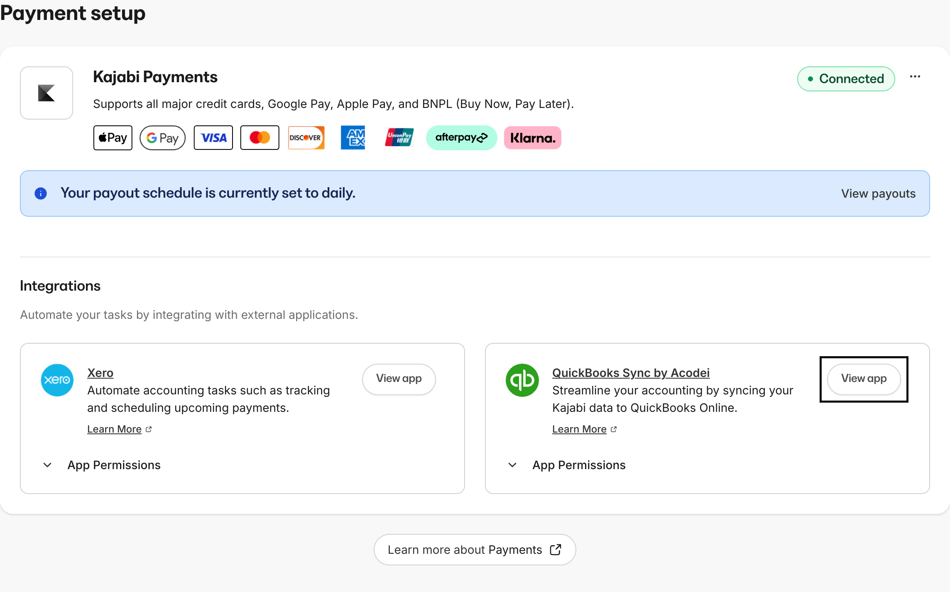Click View app button for QuickBooks
950x592 pixels.
864,379
